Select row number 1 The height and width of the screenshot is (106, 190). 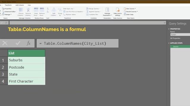[x=3, y=60]
